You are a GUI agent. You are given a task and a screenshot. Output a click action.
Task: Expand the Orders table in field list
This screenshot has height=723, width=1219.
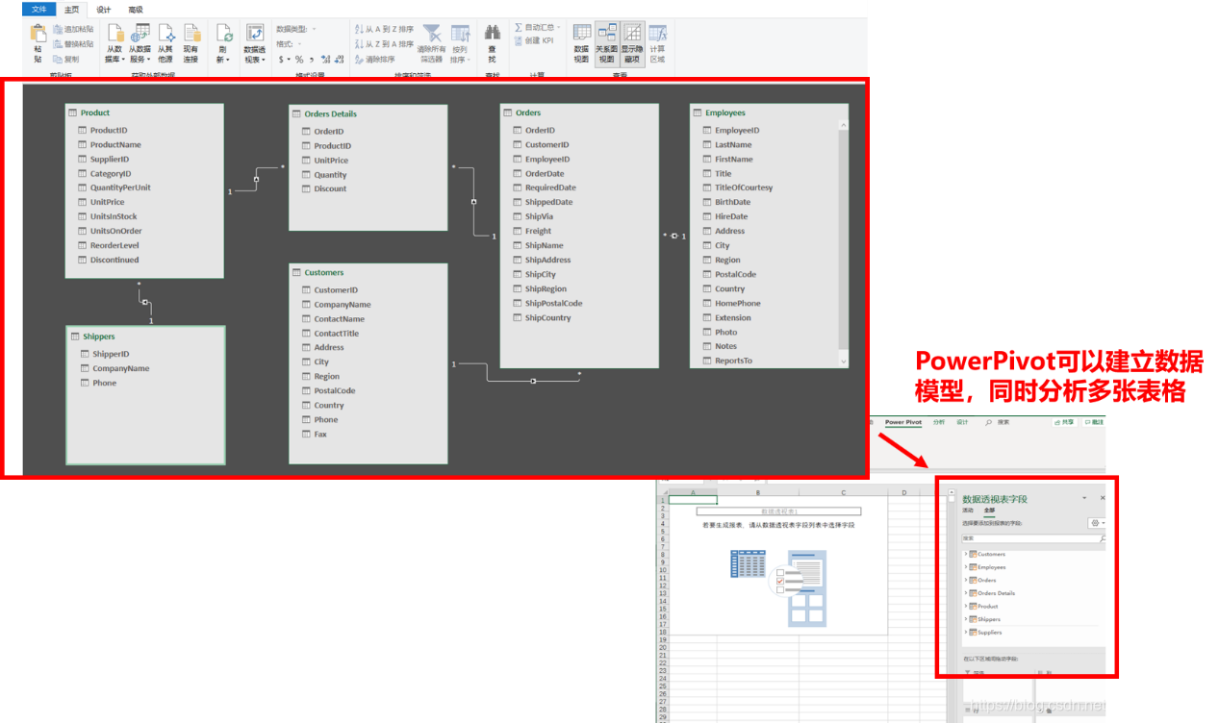coord(966,580)
